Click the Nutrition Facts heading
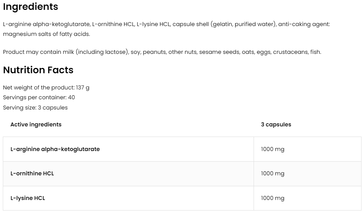 (38, 70)
